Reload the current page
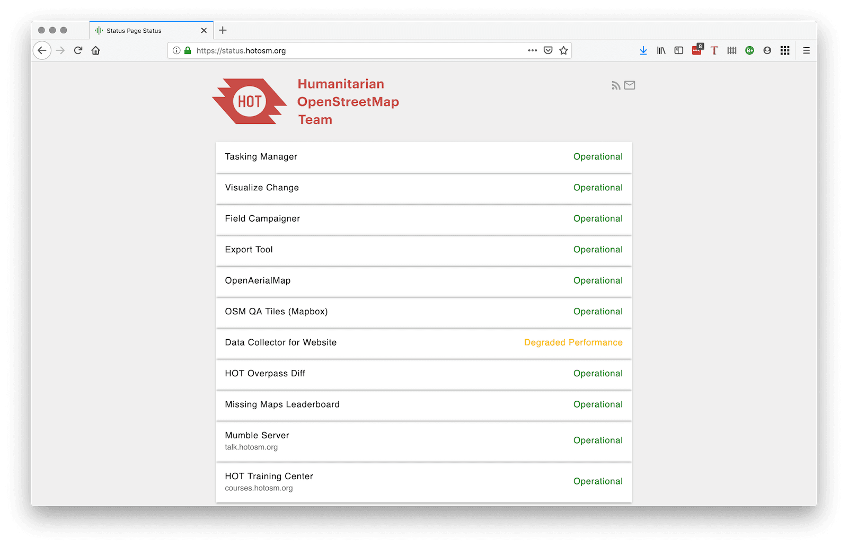 point(78,50)
